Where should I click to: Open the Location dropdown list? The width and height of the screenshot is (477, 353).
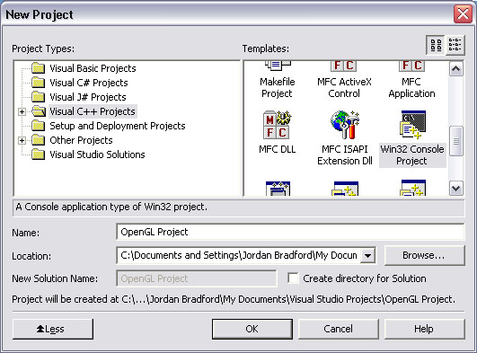coord(367,255)
